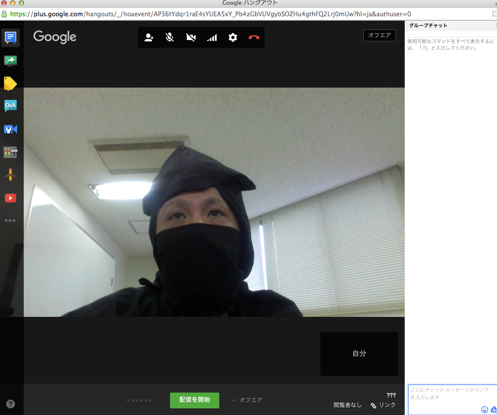Click the Google logo
This screenshot has width=497, height=415.
(55, 37)
